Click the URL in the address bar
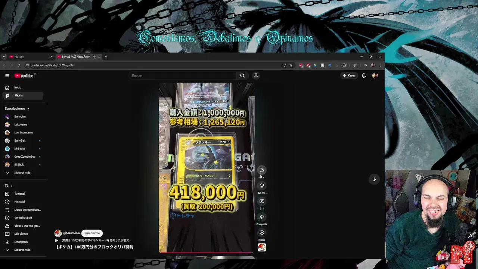The image size is (478, 269). [x=52, y=65]
